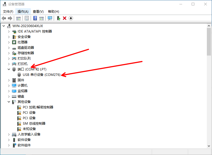Click the port plug icon 端口

tap(14, 69)
